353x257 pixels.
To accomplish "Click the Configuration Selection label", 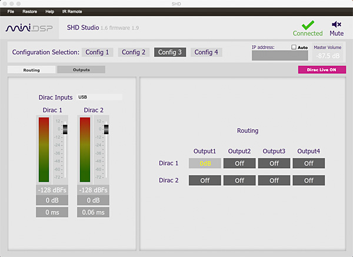I will pos(46,52).
